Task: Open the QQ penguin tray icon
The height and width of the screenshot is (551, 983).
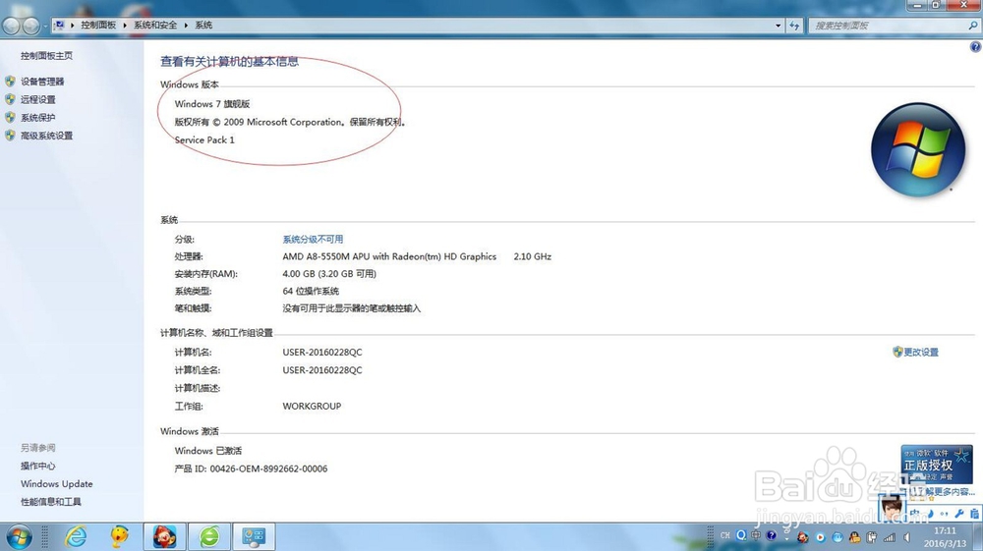Action: 855,537
